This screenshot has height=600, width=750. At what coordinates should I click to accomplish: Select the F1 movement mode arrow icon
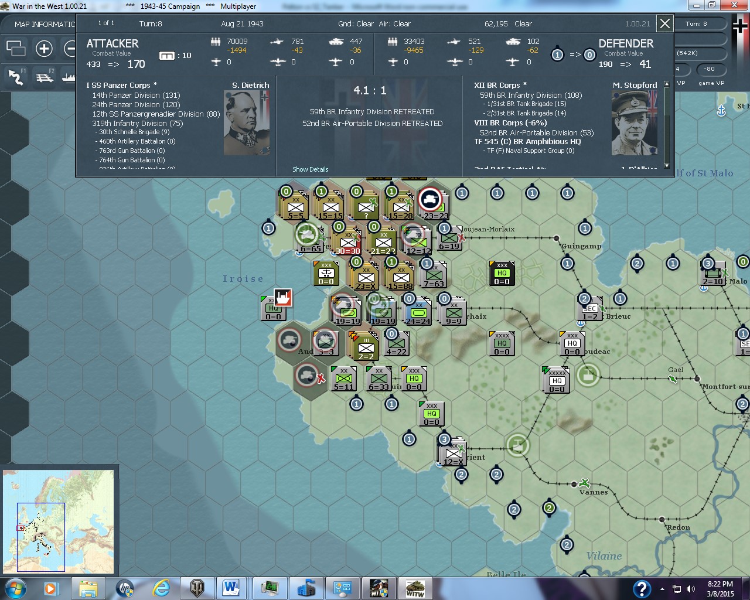pyautogui.click(x=16, y=77)
